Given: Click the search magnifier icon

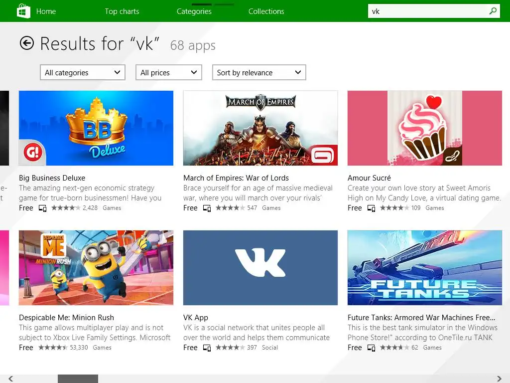Looking at the screenshot, I should (x=493, y=11).
